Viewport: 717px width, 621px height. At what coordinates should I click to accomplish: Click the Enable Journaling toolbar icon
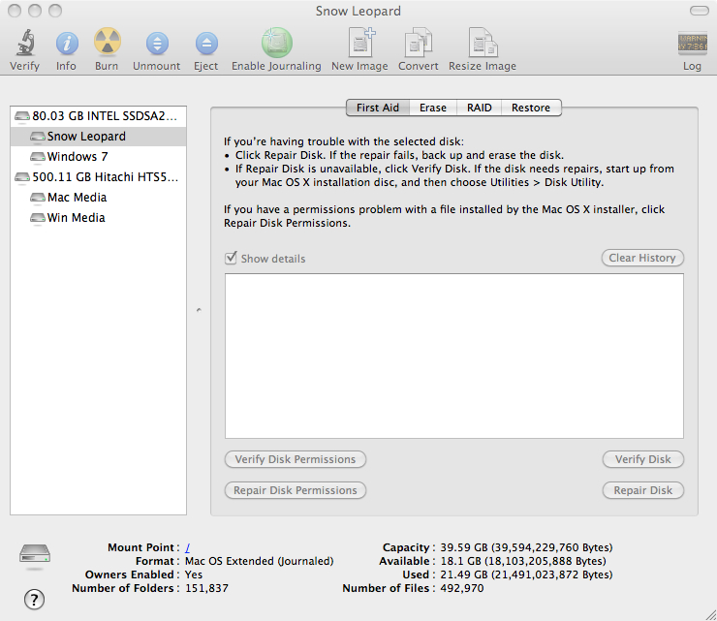[x=277, y=43]
